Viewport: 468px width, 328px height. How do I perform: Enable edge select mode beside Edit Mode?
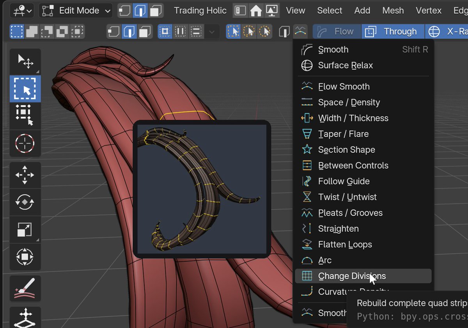tap(140, 11)
